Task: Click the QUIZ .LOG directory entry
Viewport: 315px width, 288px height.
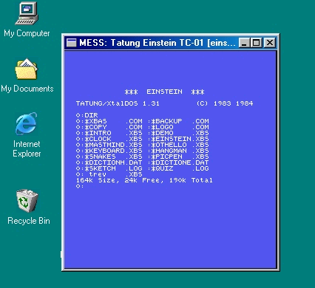Action: coord(180,168)
